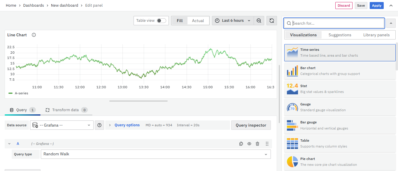Viewport: 398px width, 171px height.
Task: Open data source help icon
Action: pyautogui.click(x=99, y=125)
